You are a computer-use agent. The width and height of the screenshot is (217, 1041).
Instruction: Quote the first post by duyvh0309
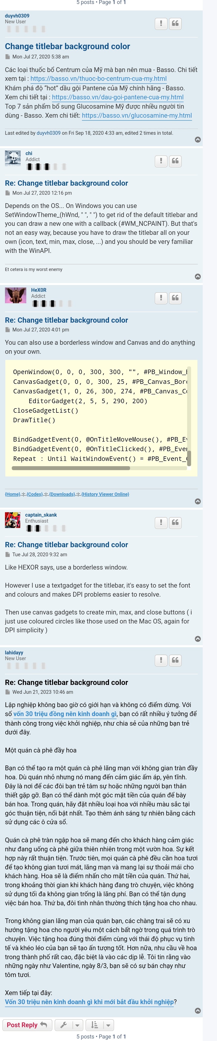coord(175,23)
